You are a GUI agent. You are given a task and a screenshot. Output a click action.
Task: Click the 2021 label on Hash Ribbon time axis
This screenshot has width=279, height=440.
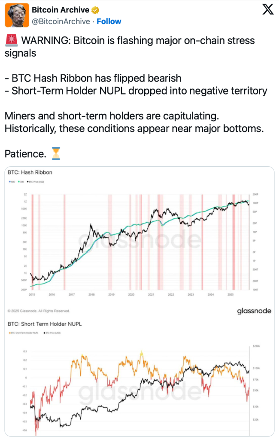click(151, 295)
